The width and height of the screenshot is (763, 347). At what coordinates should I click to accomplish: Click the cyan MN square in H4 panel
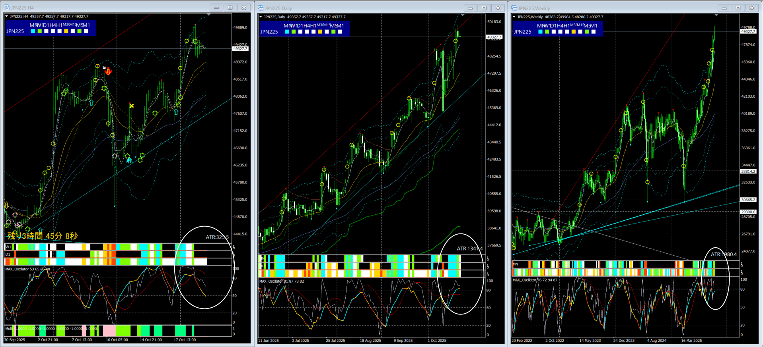click(x=33, y=31)
